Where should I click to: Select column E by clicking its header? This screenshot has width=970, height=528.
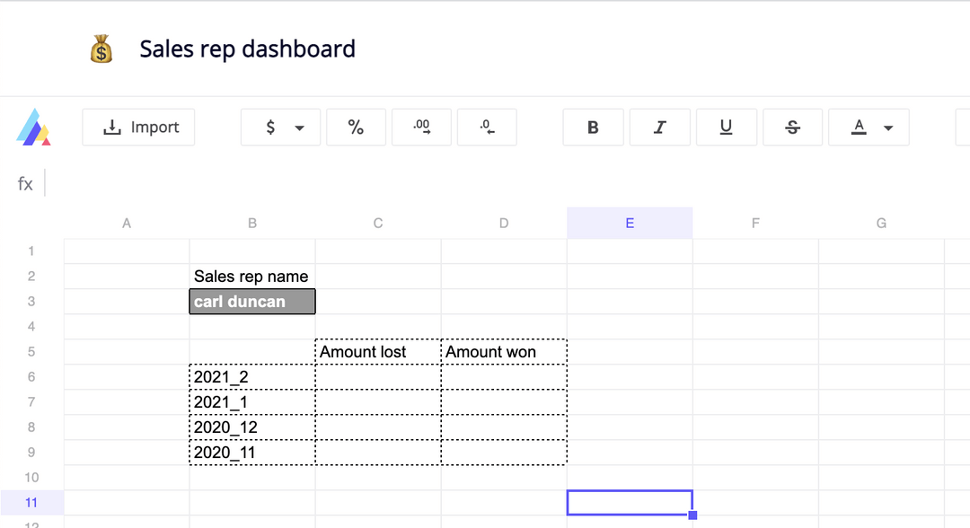pyautogui.click(x=629, y=222)
